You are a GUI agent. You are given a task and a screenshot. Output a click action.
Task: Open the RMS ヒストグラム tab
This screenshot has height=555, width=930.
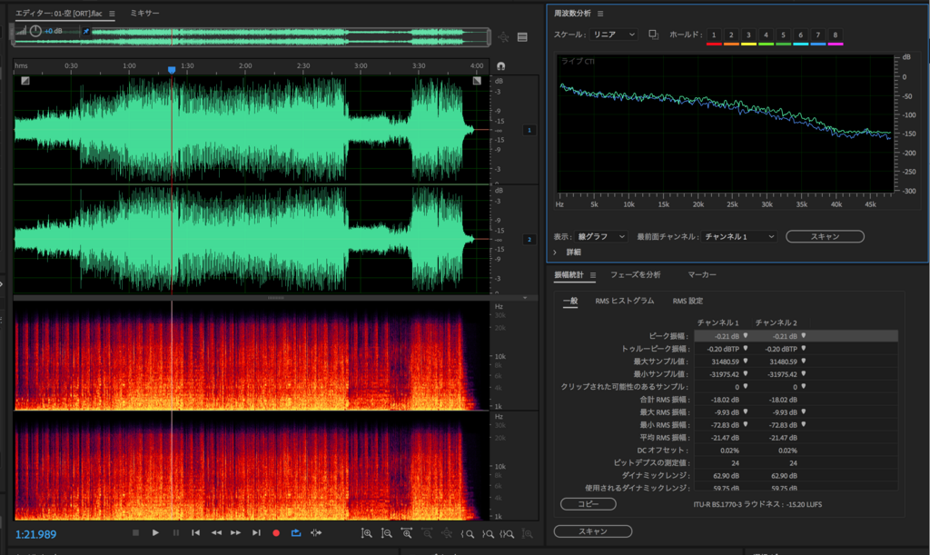point(625,301)
